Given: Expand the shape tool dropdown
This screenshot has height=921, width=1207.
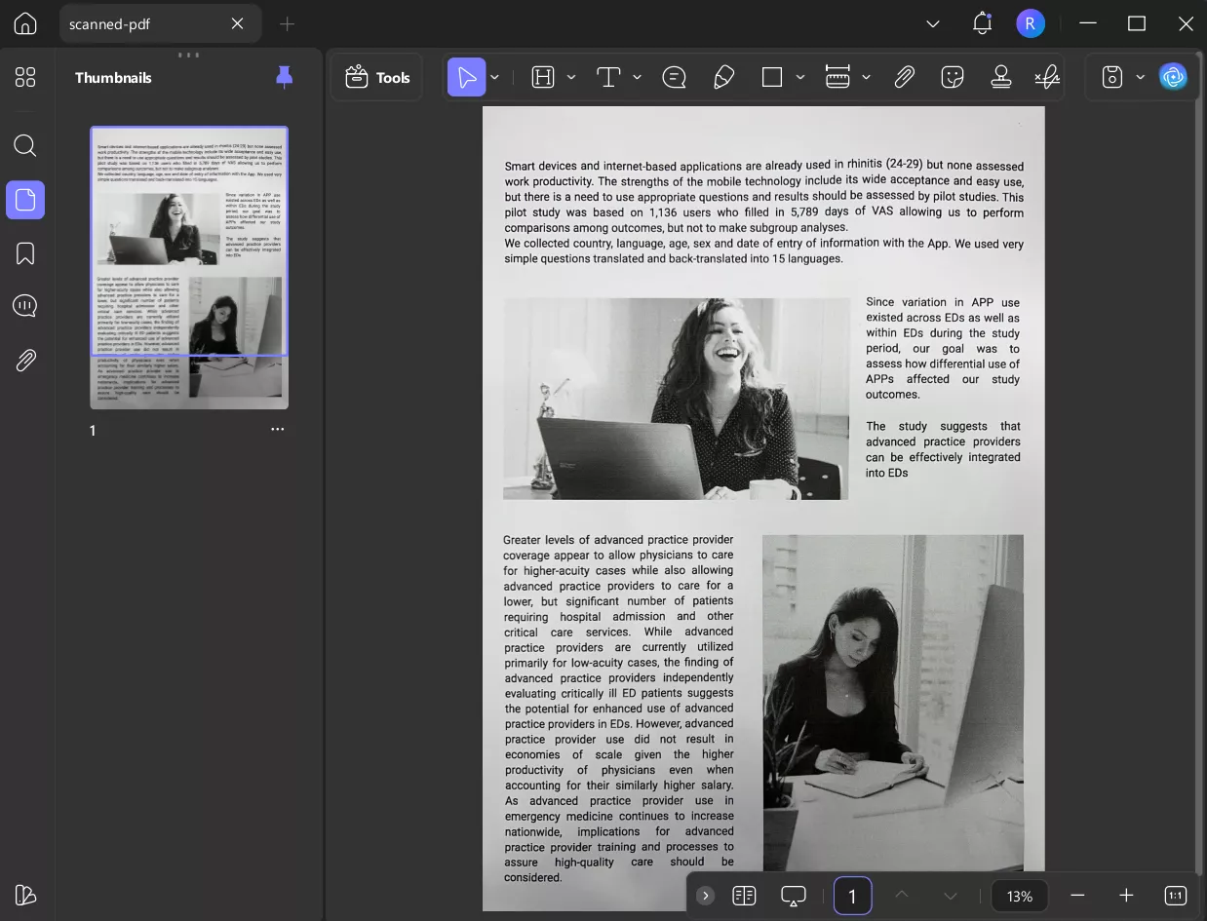Looking at the screenshot, I should click(799, 77).
